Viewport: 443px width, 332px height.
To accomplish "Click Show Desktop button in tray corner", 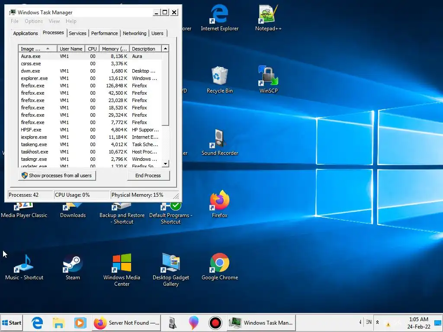I will [438, 322].
